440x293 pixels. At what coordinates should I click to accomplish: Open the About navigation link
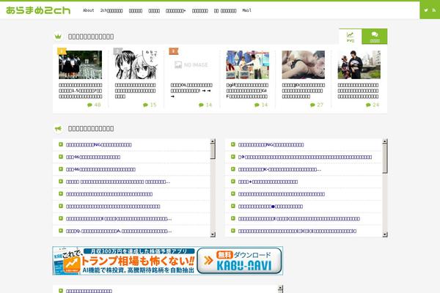pyautogui.click(x=89, y=10)
